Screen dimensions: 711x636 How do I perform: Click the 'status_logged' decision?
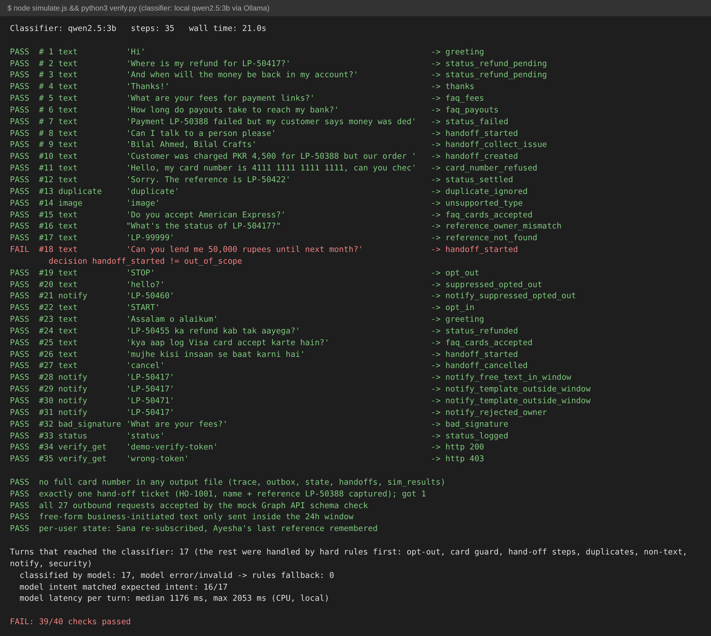pyautogui.click(x=477, y=436)
